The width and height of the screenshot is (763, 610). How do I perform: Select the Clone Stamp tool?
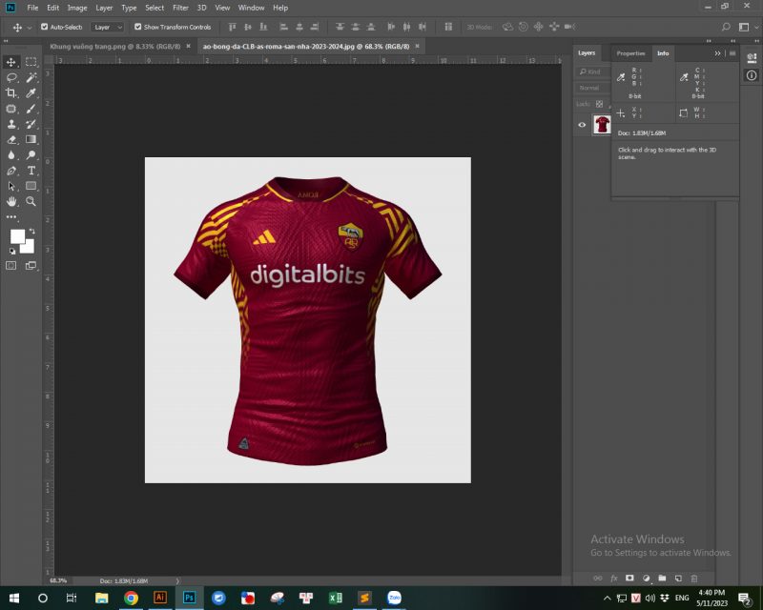point(10,124)
